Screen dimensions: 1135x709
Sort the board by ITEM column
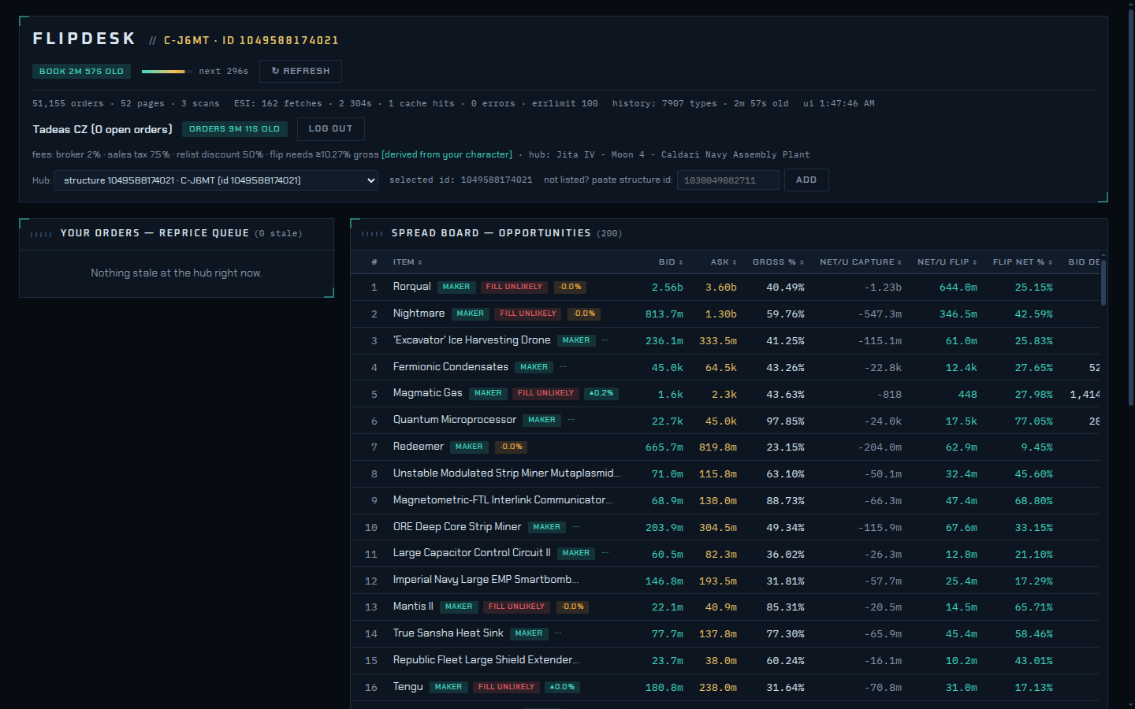click(x=407, y=262)
